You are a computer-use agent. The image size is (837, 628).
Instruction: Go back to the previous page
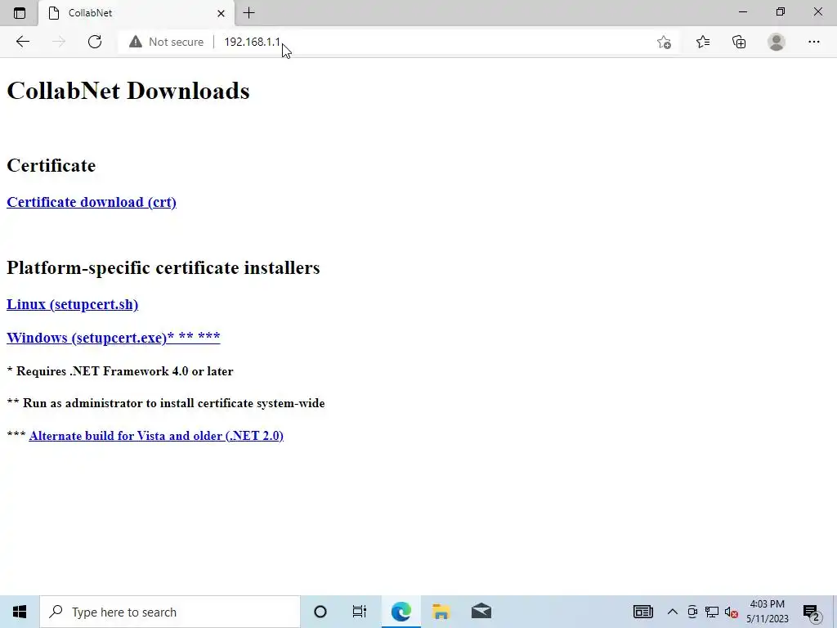pos(22,42)
